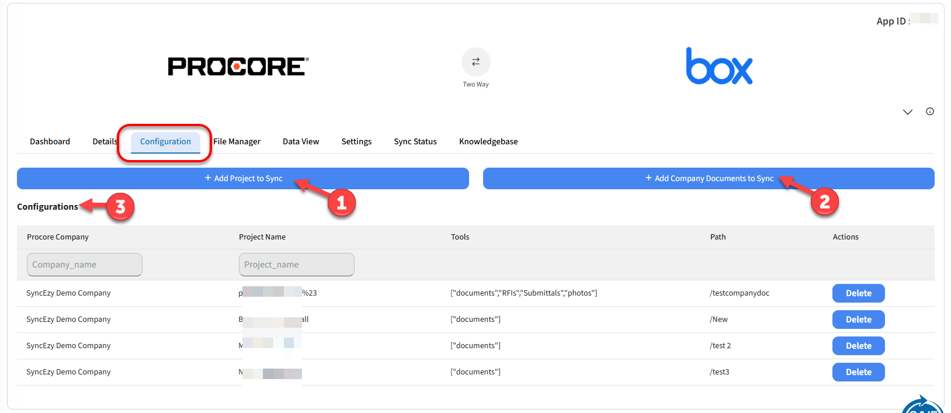Open the File Manager tab

point(237,141)
